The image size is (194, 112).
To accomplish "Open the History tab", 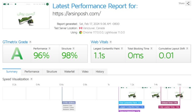I will 100,72.
